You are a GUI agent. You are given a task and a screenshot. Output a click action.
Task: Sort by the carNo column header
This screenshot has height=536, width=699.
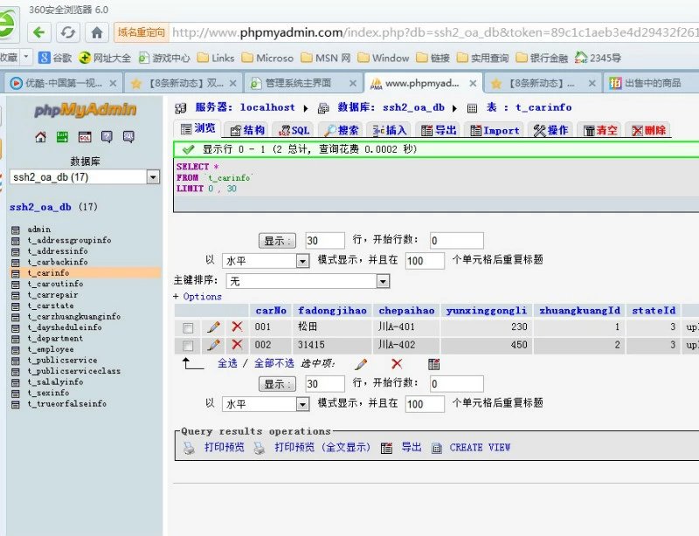click(x=271, y=311)
